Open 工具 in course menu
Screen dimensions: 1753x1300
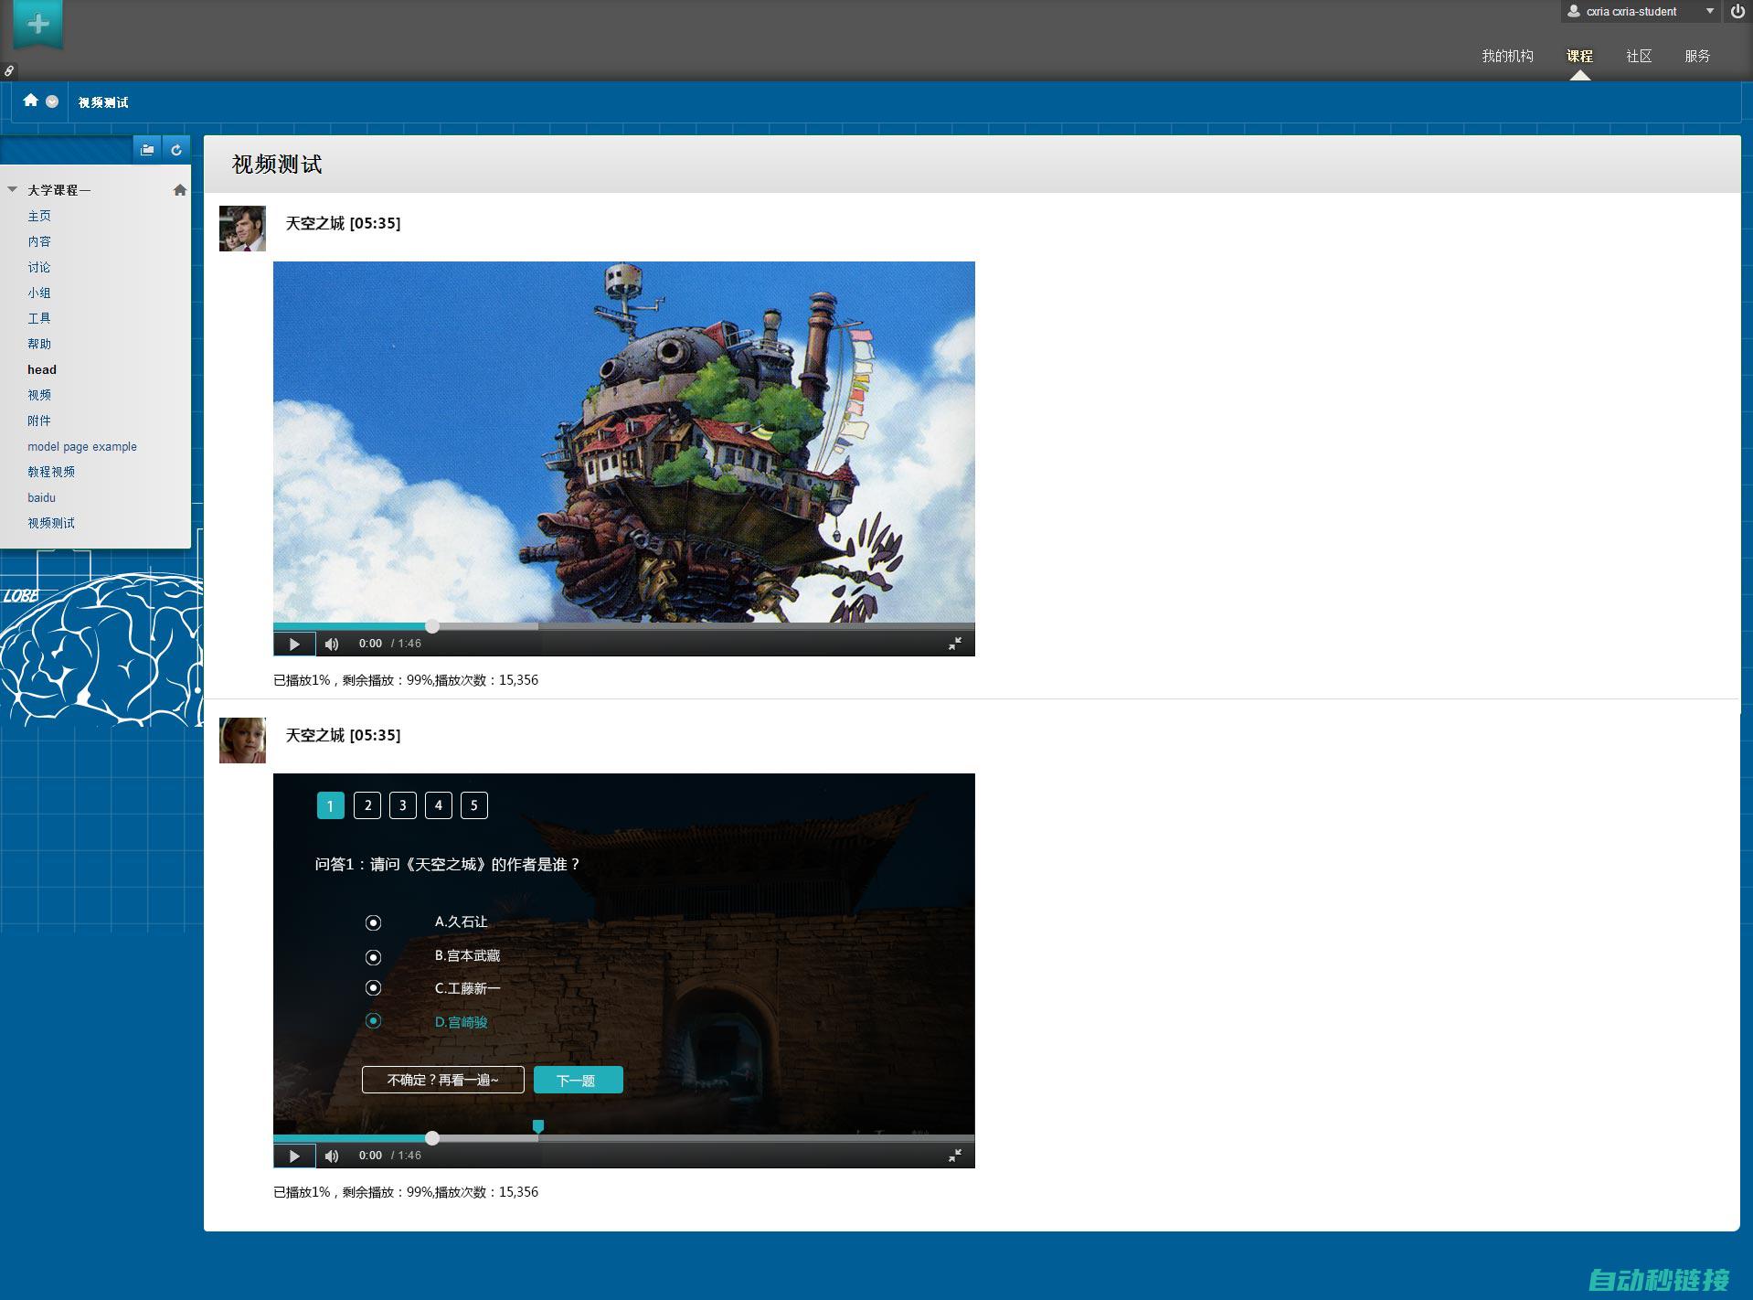[39, 318]
